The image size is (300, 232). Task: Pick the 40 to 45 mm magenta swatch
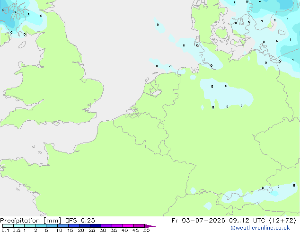(x=128, y=226)
